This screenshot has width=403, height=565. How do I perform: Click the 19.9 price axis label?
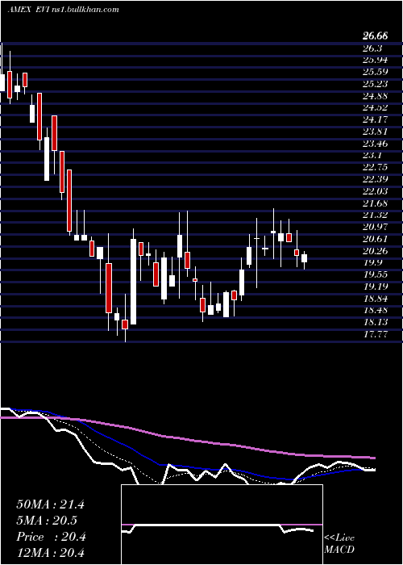click(x=372, y=262)
